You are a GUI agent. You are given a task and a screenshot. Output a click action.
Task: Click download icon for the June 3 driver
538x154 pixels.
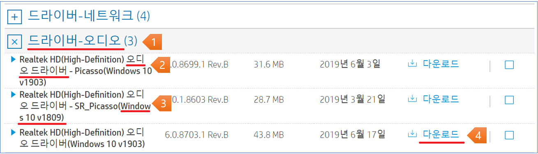point(412,64)
